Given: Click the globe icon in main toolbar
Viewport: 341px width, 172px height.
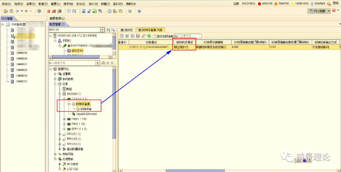Looking at the screenshot, I should pos(39,11).
